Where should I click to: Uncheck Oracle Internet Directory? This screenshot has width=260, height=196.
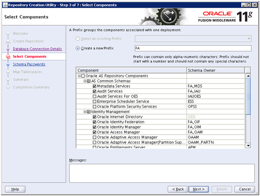coord(95,117)
